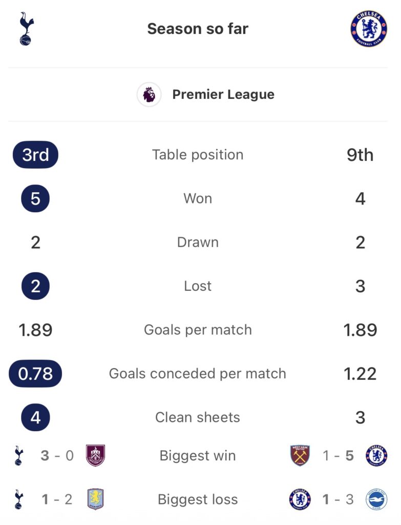Click Chelsea crest beside the 1 - 5 score
The height and width of the screenshot is (525, 401).
point(376,456)
